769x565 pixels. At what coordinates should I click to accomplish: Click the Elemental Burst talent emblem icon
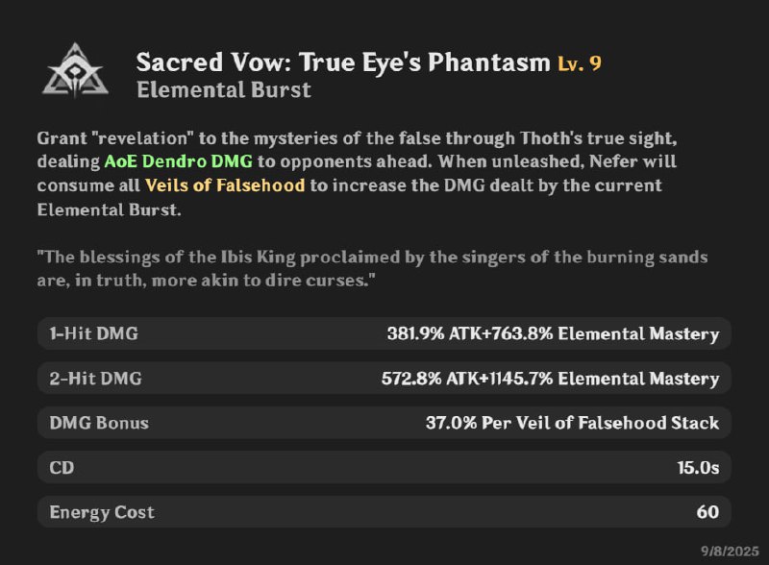[x=70, y=70]
